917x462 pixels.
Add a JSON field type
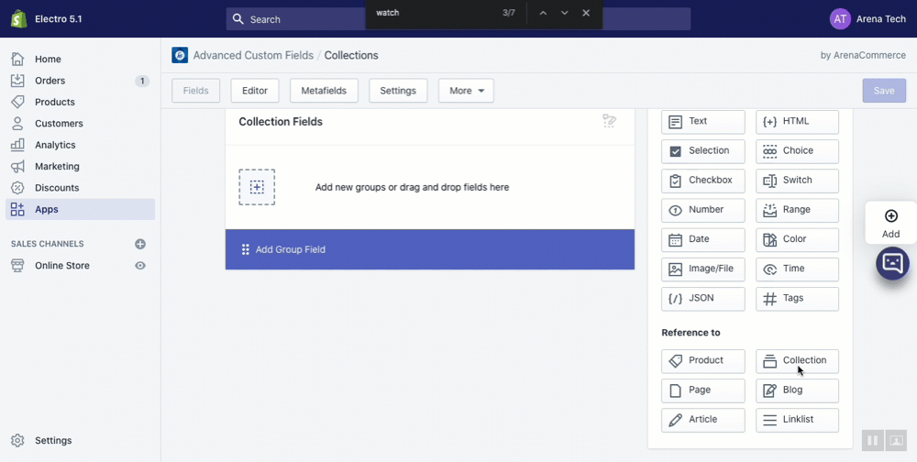click(x=703, y=299)
